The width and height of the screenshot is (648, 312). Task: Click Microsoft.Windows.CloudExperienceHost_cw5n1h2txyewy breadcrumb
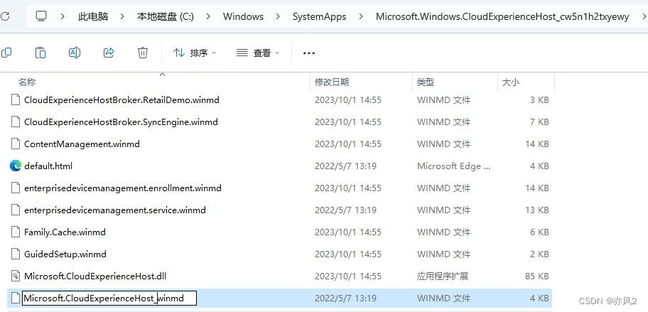(502, 16)
